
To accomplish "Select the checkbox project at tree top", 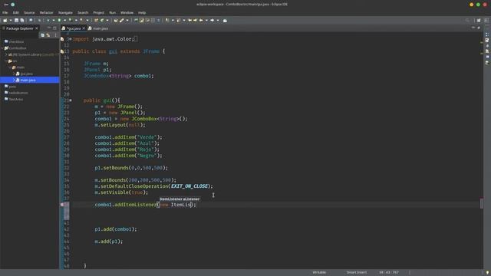I will coord(16,41).
